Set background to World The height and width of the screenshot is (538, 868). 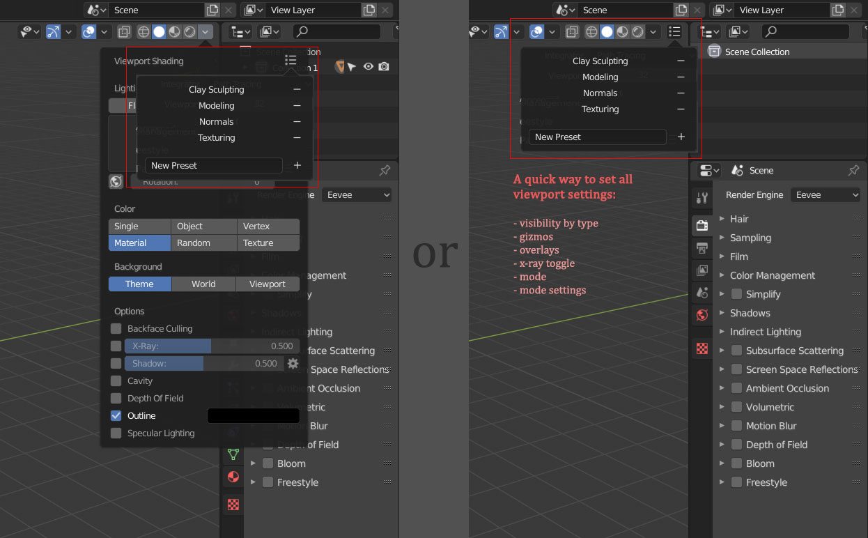203,284
